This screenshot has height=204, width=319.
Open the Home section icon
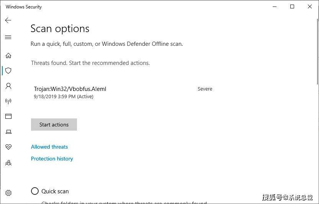8,55
